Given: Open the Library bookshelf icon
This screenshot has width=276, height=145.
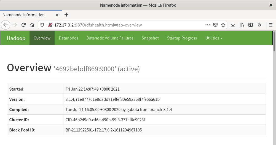Looking at the screenshot, I should (x=242, y=25).
